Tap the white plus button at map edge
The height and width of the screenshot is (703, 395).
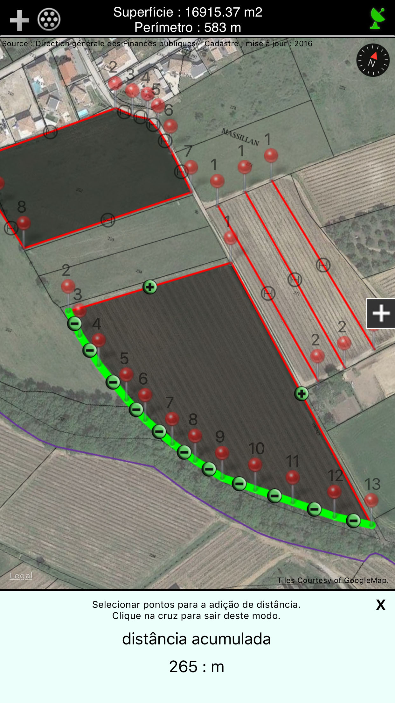(x=381, y=314)
